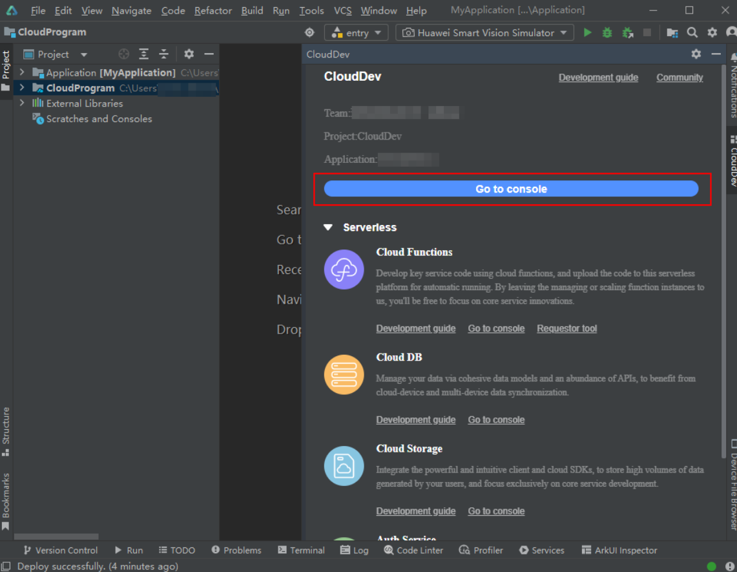Viewport: 737px width, 572px height.
Task: Open the Code Linter tool tab
Action: click(413, 550)
